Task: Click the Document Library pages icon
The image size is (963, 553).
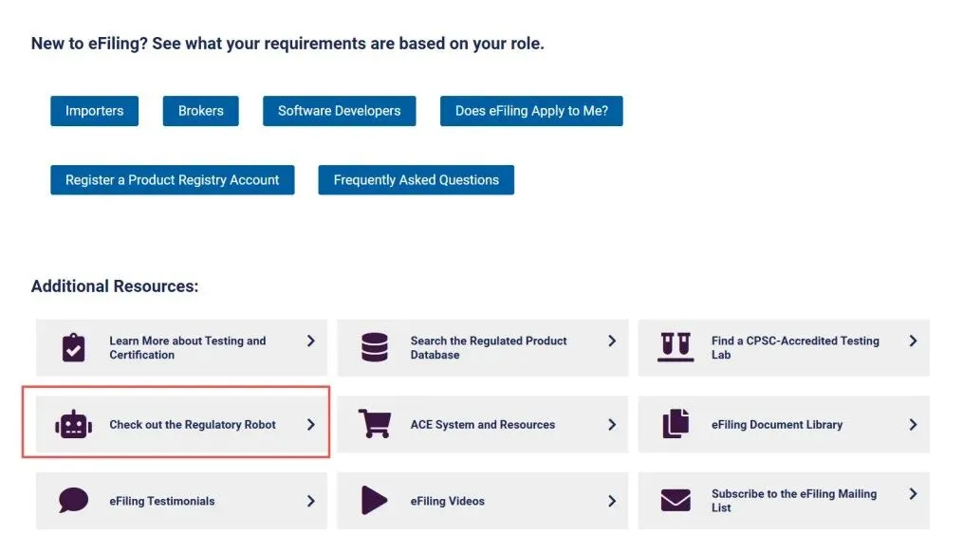Action: point(676,423)
